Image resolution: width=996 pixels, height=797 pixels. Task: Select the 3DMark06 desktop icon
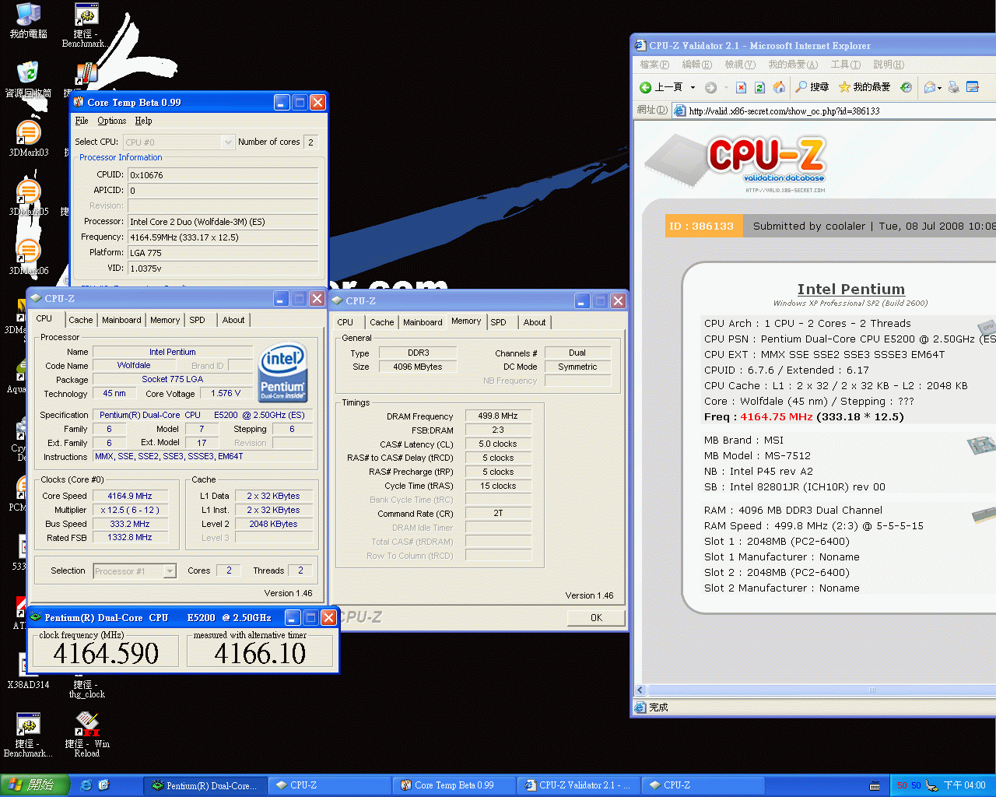pyautogui.click(x=28, y=258)
